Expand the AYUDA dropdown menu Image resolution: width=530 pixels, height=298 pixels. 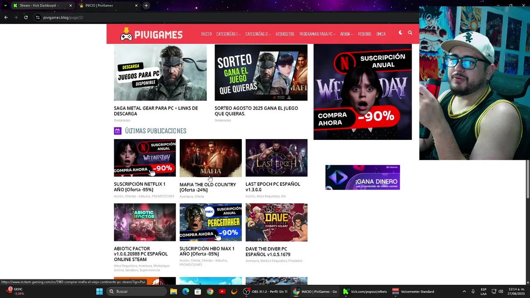click(347, 34)
